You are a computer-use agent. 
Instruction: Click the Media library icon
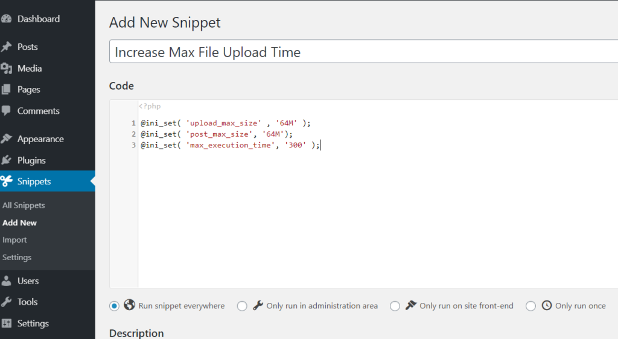tap(6, 69)
